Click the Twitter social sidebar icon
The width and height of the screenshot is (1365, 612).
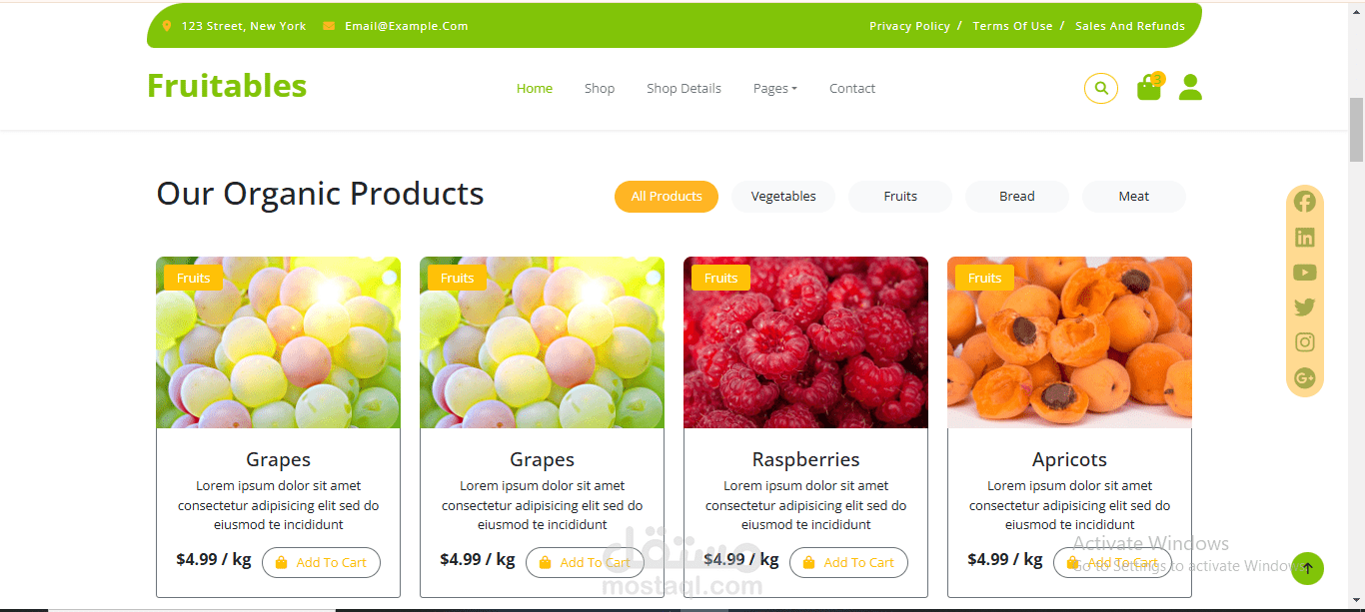point(1305,307)
